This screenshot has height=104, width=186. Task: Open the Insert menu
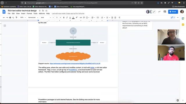[23, 14]
